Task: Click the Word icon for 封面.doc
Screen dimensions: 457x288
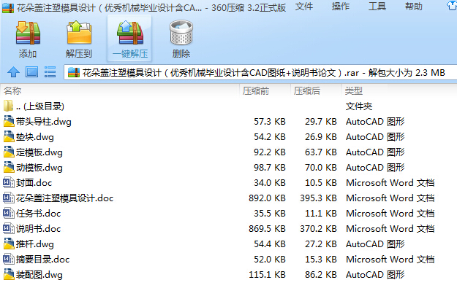Action: [9, 182]
